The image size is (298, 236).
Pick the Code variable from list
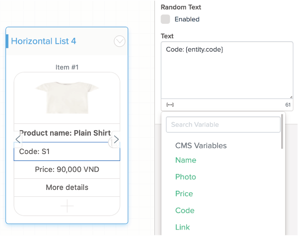(x=185, y=211)
